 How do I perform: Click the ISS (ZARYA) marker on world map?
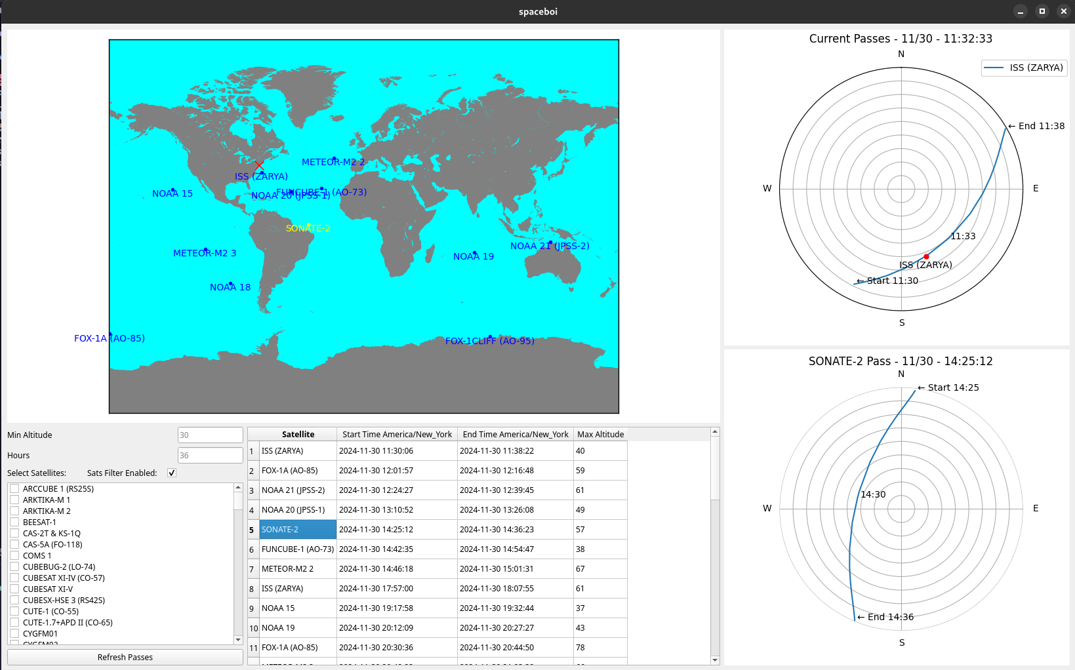262,172
